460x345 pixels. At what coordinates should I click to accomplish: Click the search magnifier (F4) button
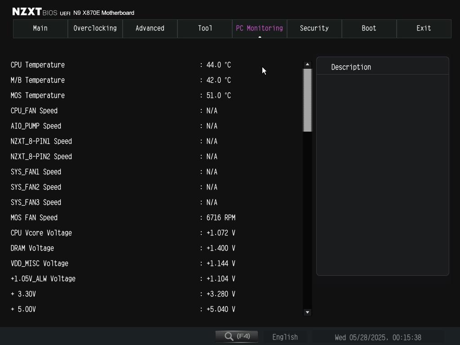(x=237, y=336)
